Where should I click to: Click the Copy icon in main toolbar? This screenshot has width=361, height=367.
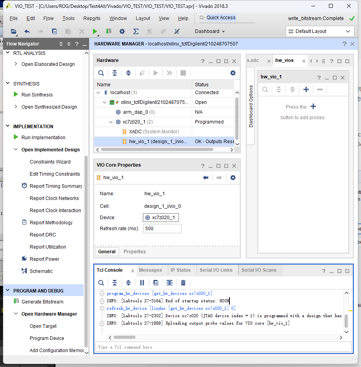pyautogui.click(x=54, y=31)
